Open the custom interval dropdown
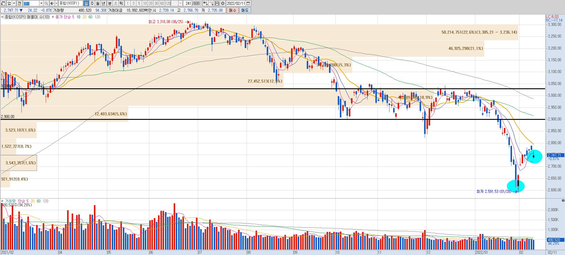 pos(180,3)
